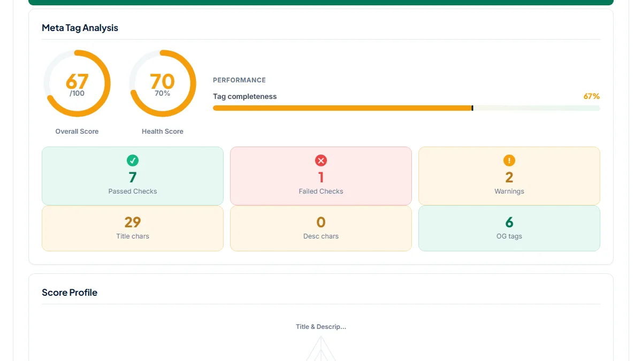Click the Tag completeness label
642x361 pixels.
tap(245, 97)
